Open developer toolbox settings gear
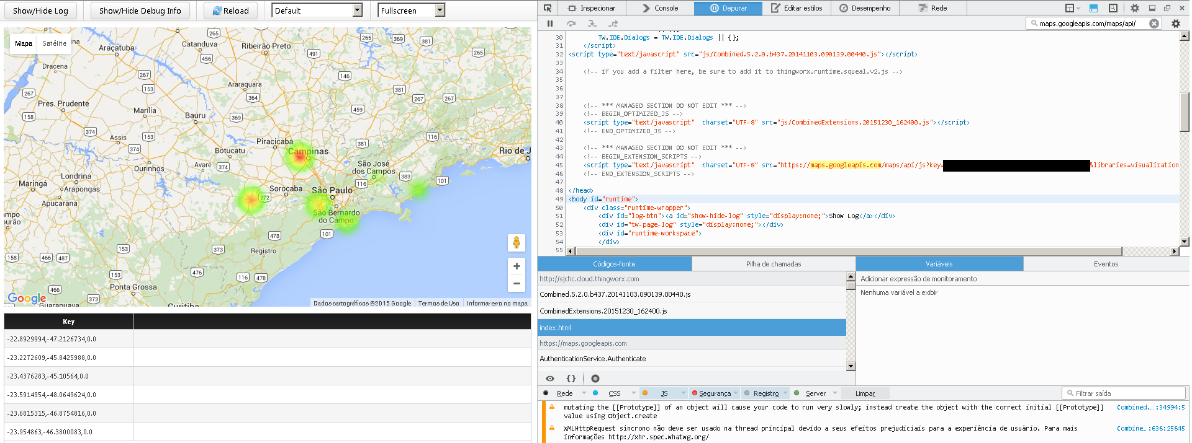1192x443 pixels. pos(1135,8)
